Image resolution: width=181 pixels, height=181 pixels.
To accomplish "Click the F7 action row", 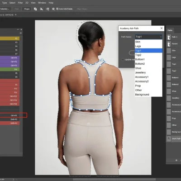I will (x=10, y=54).
